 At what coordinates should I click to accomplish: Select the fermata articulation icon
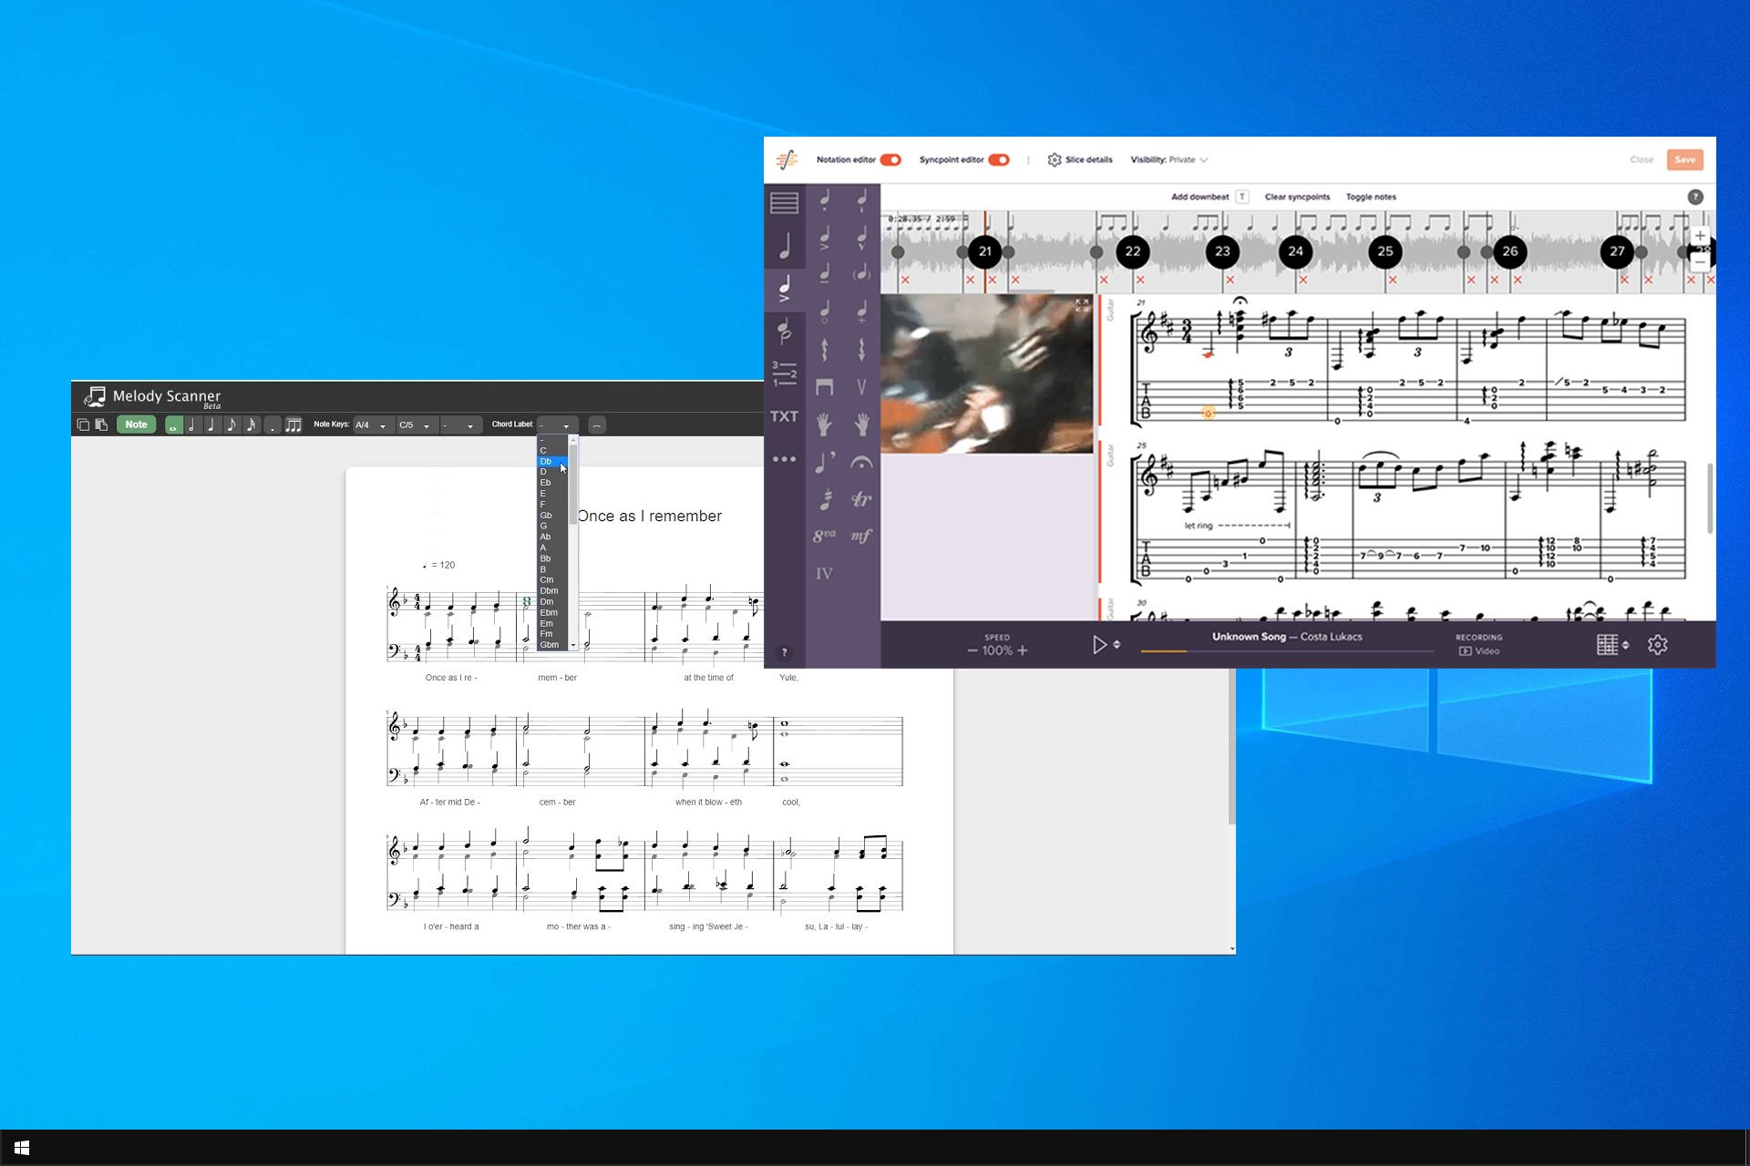coord(861,463)
